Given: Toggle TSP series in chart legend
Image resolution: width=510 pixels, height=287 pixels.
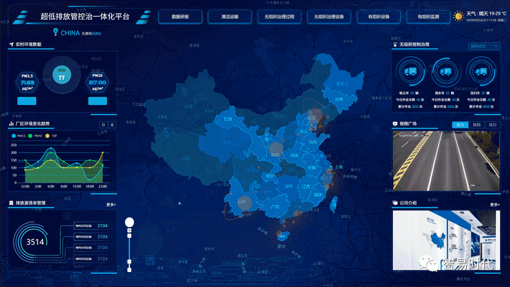Looking at the screenshot, I should point(51,136).
